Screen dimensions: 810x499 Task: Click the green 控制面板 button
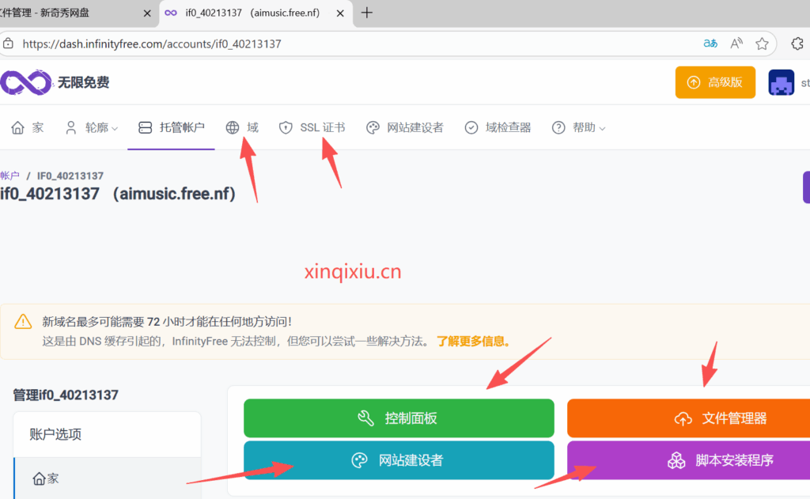coord(399,418)
